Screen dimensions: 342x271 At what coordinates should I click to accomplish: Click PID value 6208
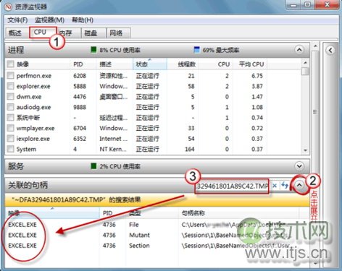coord(80,76)
